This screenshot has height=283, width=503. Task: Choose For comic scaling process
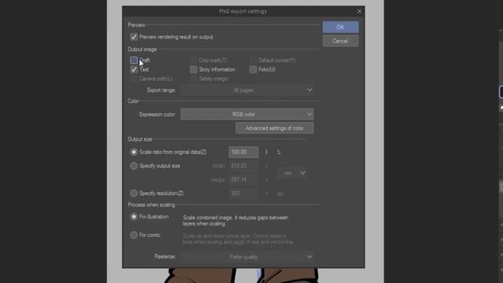[x=134, y=235]
